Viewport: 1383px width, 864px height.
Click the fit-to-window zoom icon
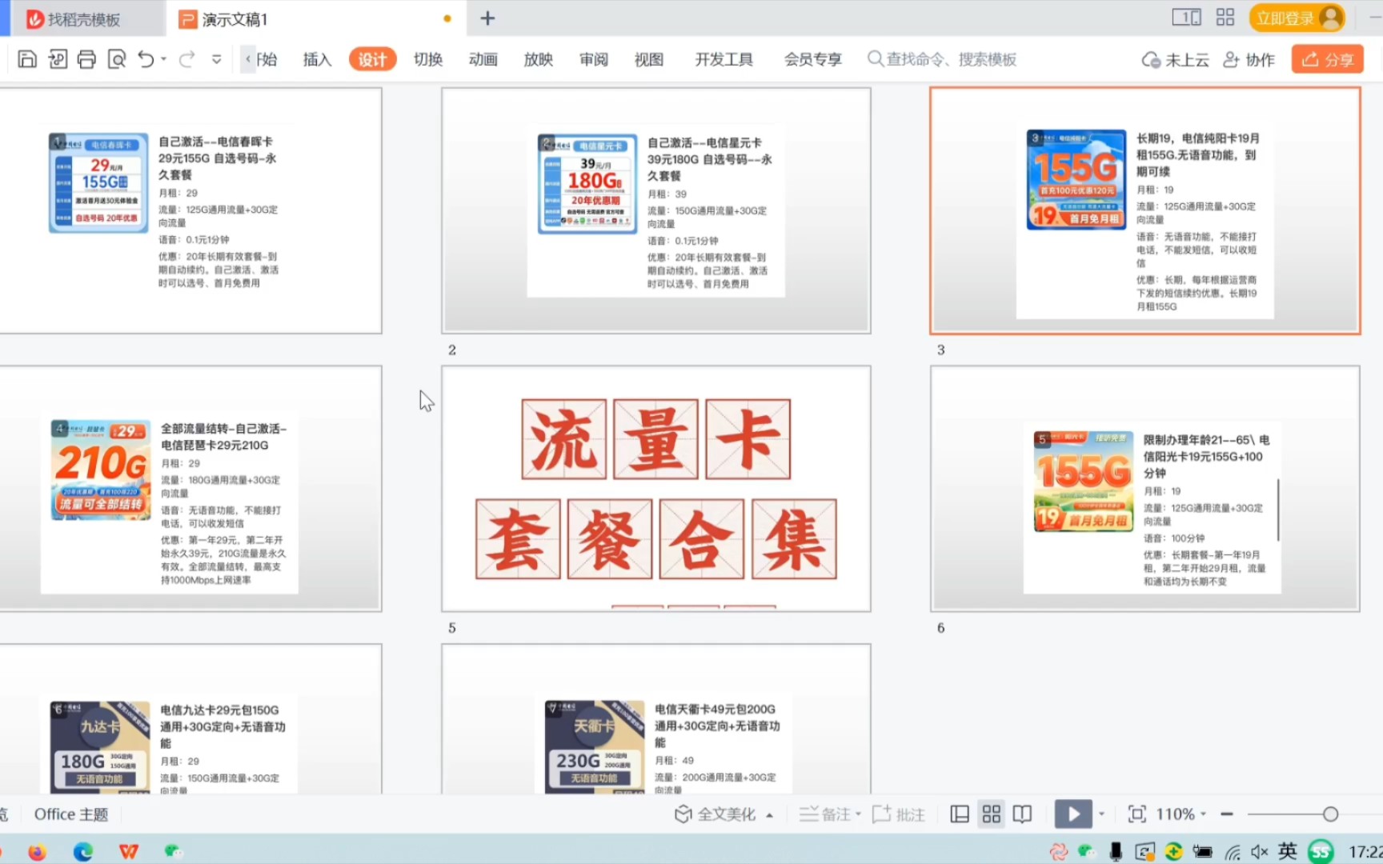(x=1136, y=814)
